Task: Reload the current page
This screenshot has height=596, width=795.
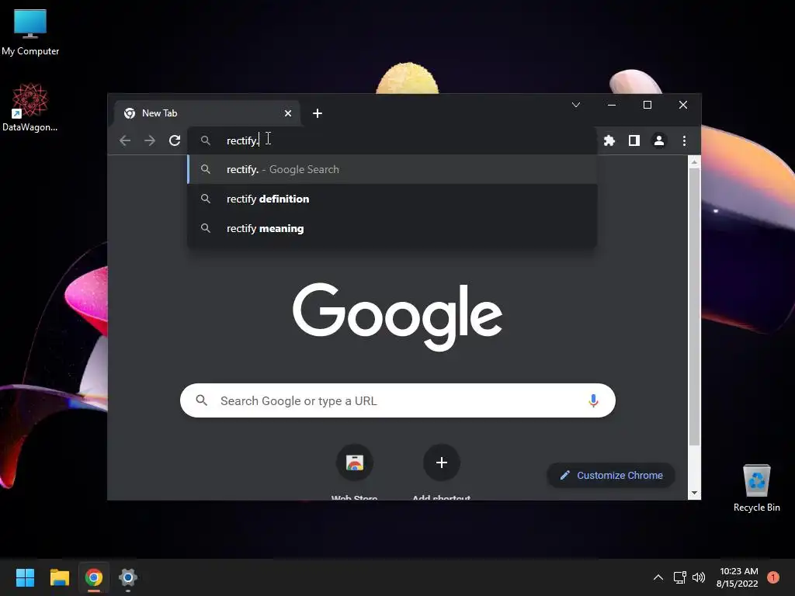Action: point(175,140)
